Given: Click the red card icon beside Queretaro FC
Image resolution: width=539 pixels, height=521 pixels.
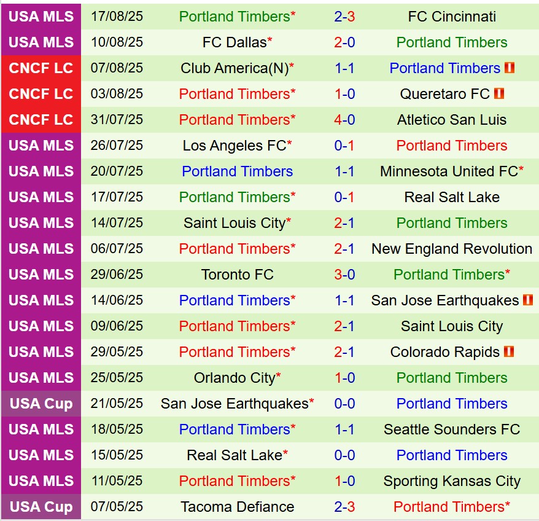Looking at the screenshot, I should coord(498,94).
